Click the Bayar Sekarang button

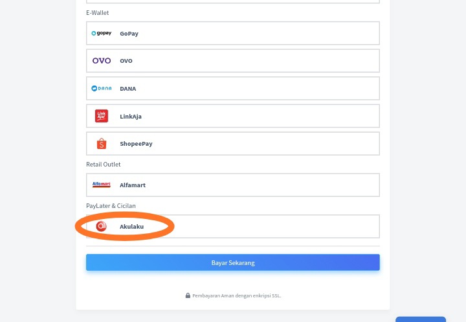coord(233,262)
